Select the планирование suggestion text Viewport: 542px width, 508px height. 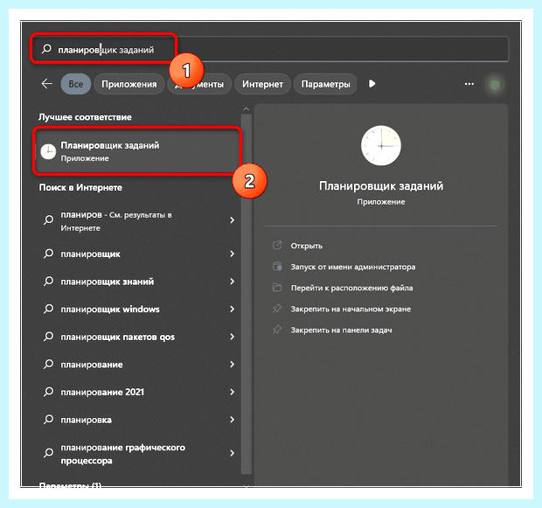(92, 365)
